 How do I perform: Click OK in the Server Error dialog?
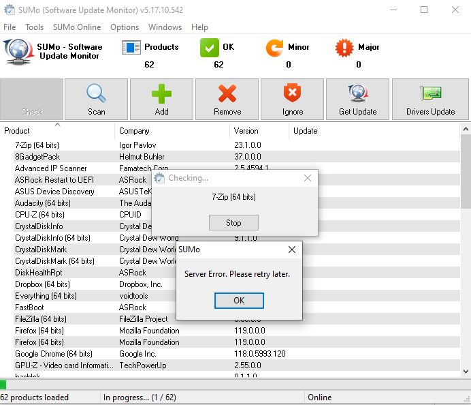[239, 301]
